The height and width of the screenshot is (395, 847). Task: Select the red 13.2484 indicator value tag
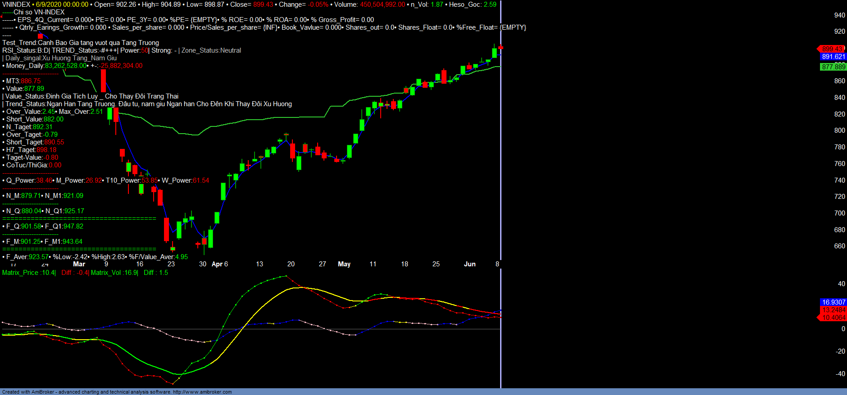[833, 310]
